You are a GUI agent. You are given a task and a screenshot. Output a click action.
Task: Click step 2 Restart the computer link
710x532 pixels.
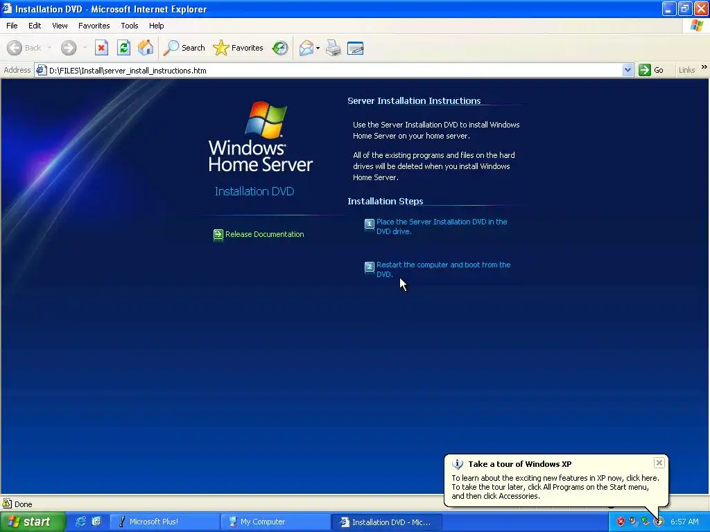pos(443,269)
